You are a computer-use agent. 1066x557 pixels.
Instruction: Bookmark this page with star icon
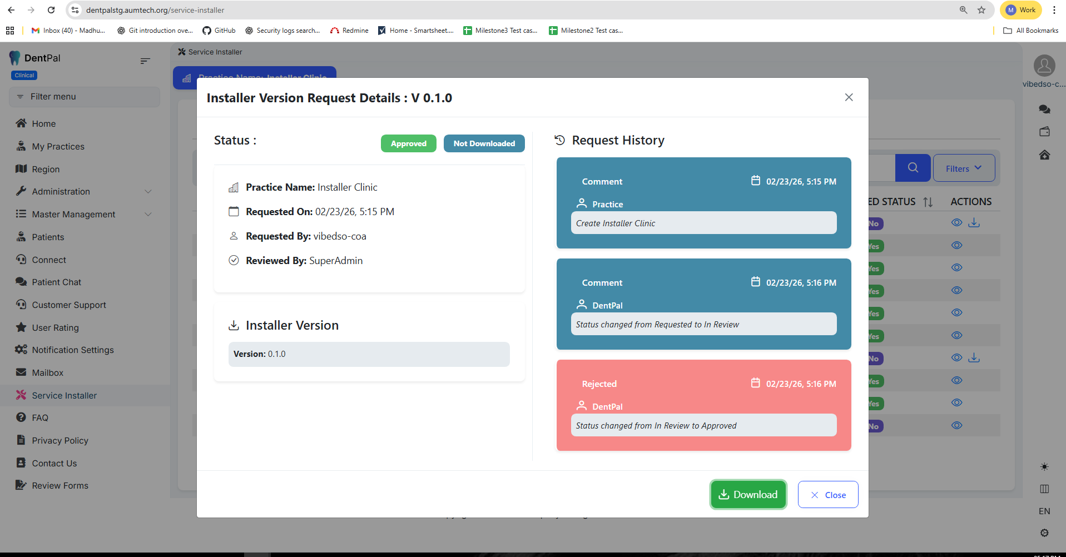pos(981,10)
